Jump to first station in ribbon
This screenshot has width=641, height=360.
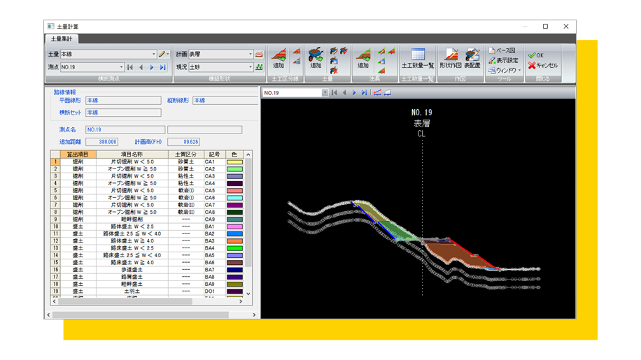pos(130,67)
